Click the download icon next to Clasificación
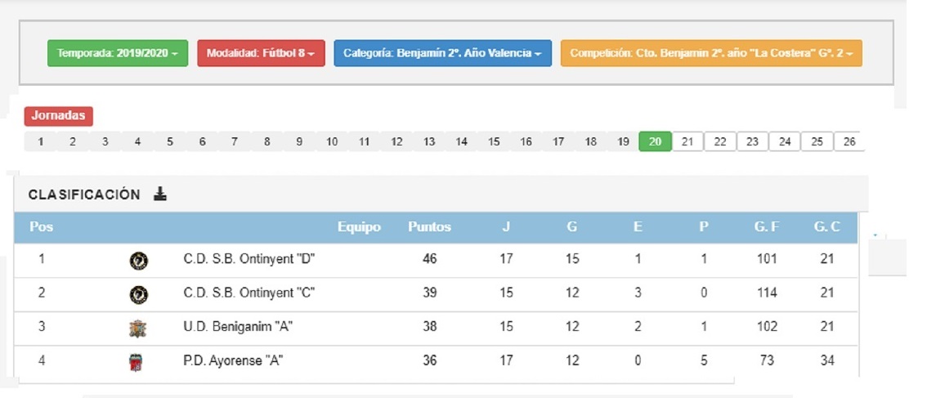The width and height of the screenshot is (927, 398). coord(160,195)
